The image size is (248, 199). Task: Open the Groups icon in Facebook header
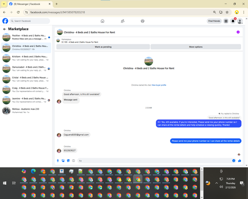142,21
